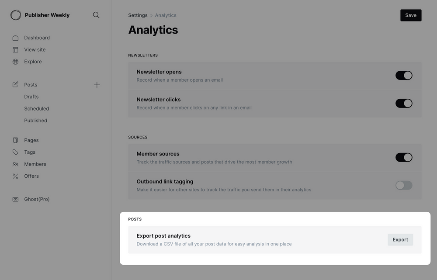The height and width of the screenshot is (280, 437).
Task: Toggle Member sources off
Action: 404,157
